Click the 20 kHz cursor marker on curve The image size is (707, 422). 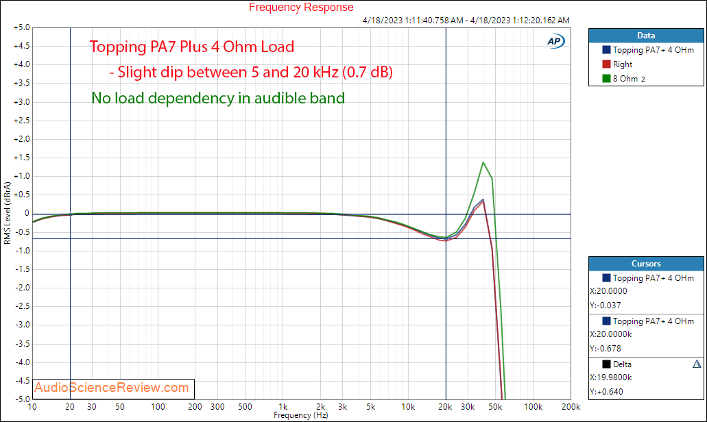point(446,238)
